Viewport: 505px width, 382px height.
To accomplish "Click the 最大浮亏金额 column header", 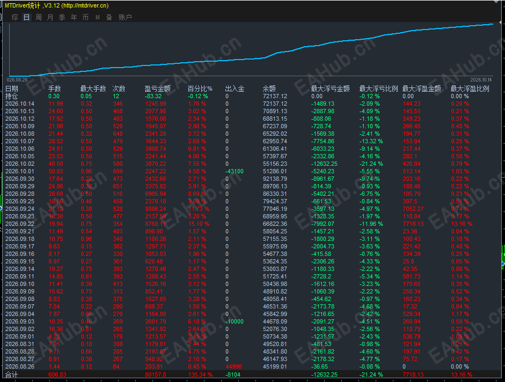I will 331,89.
